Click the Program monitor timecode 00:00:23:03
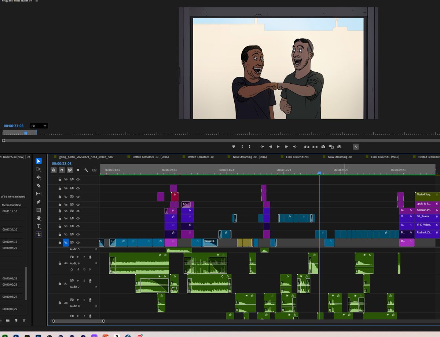440x337 pixels. coord(14,126)
